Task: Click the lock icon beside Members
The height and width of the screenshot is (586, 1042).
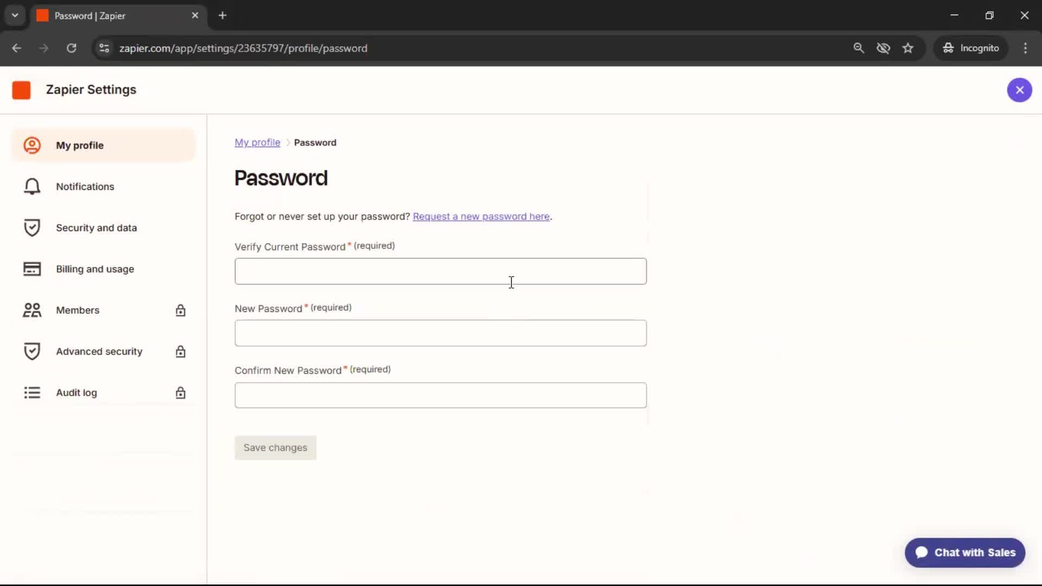Action: click(180, 310)
